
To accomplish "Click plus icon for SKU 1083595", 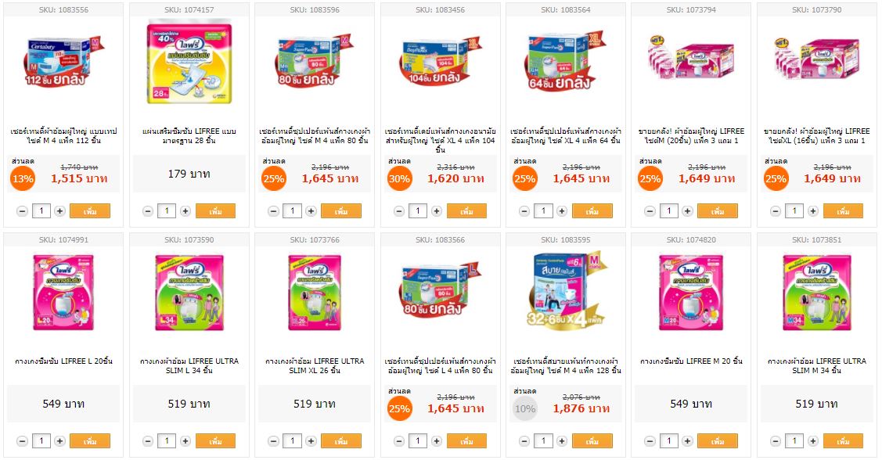I will [x=562, y=441].
